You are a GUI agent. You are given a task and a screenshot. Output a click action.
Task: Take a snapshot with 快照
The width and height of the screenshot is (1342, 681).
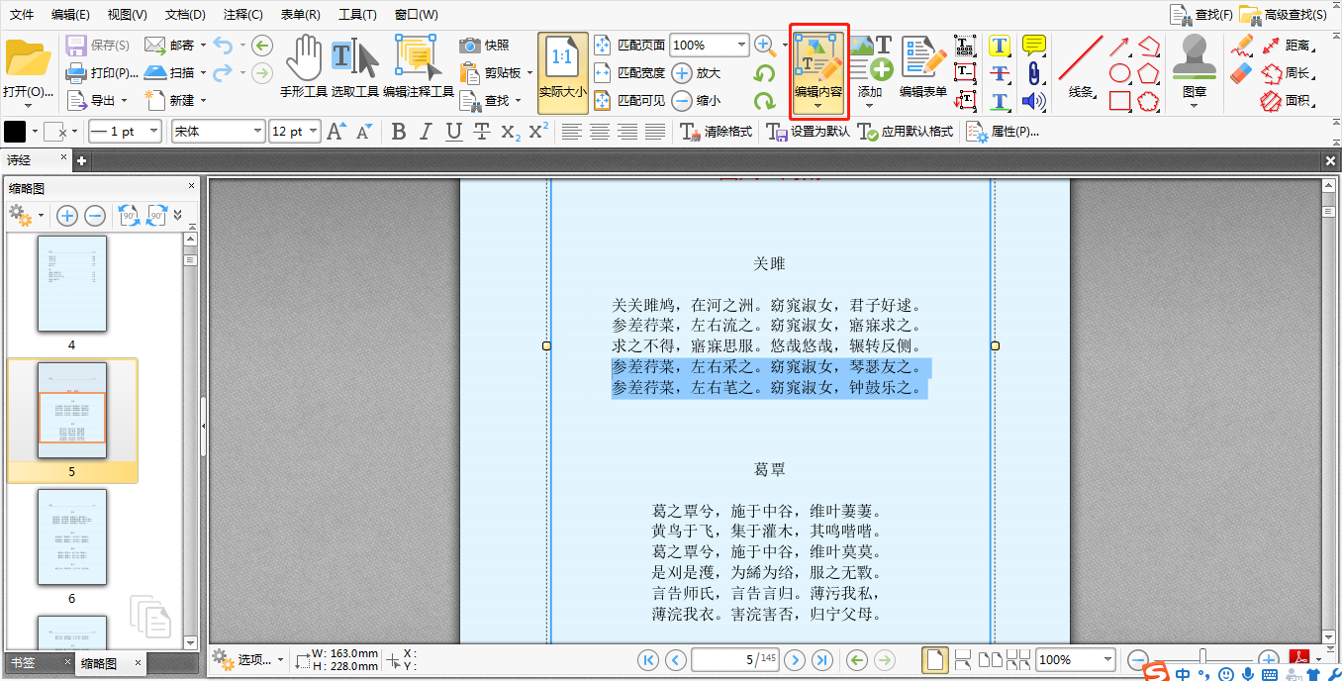pos(485,45)
